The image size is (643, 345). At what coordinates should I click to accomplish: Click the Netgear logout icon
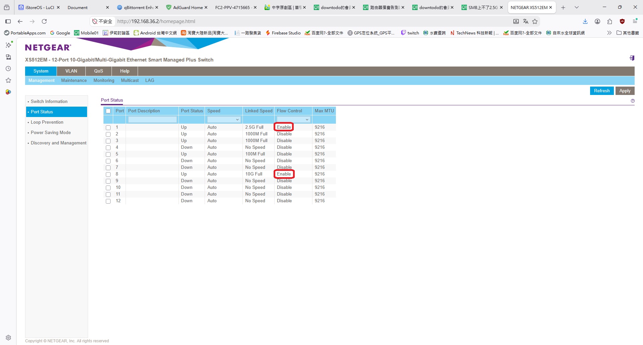tap(632, 58)
